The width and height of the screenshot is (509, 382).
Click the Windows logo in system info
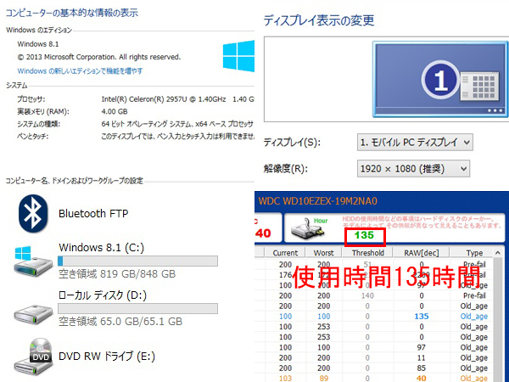click(238, 56)
